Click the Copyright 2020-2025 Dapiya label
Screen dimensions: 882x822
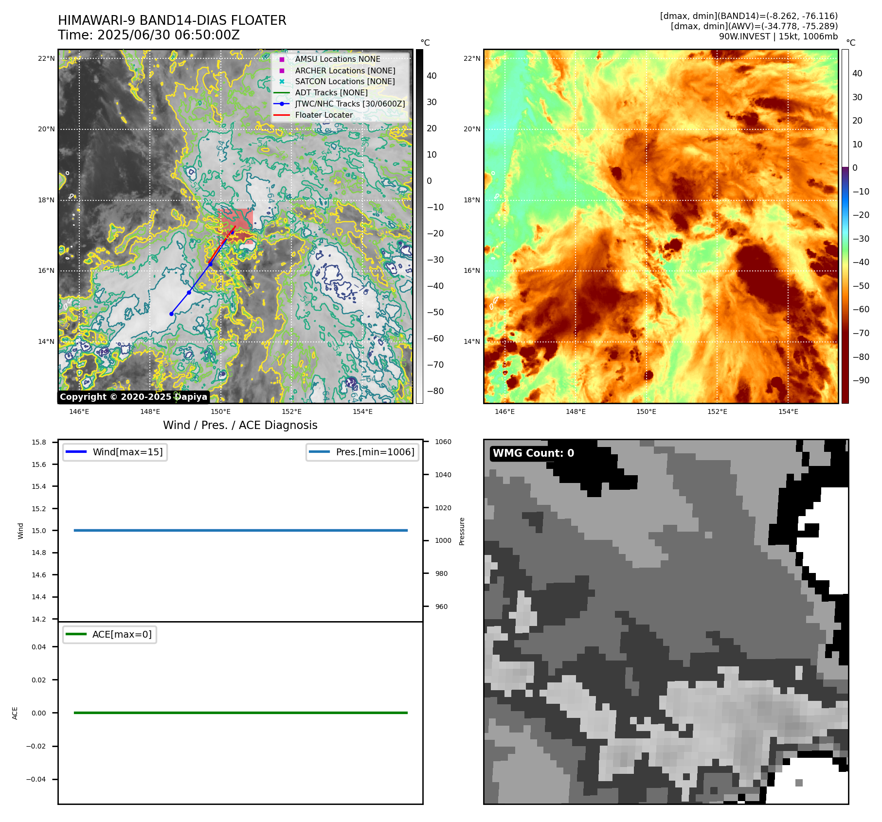(x=134, y=397)
